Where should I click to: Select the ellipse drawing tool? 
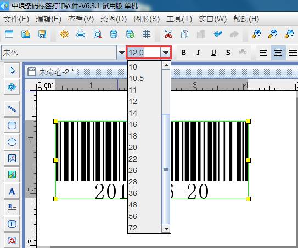click(12, 142)
